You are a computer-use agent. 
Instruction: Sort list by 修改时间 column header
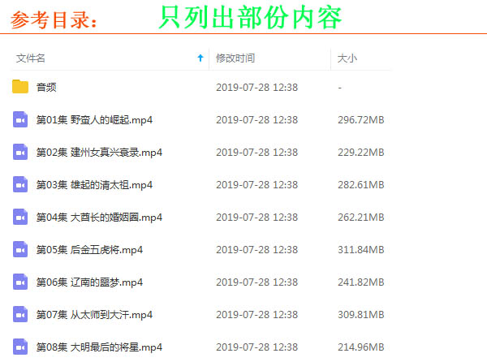tap(235, 58)
